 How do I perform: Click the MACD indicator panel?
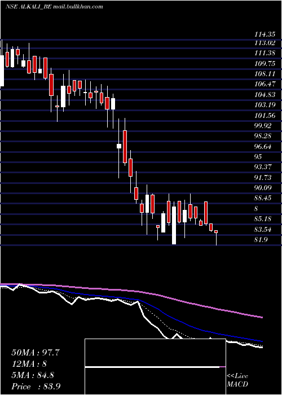155,367
